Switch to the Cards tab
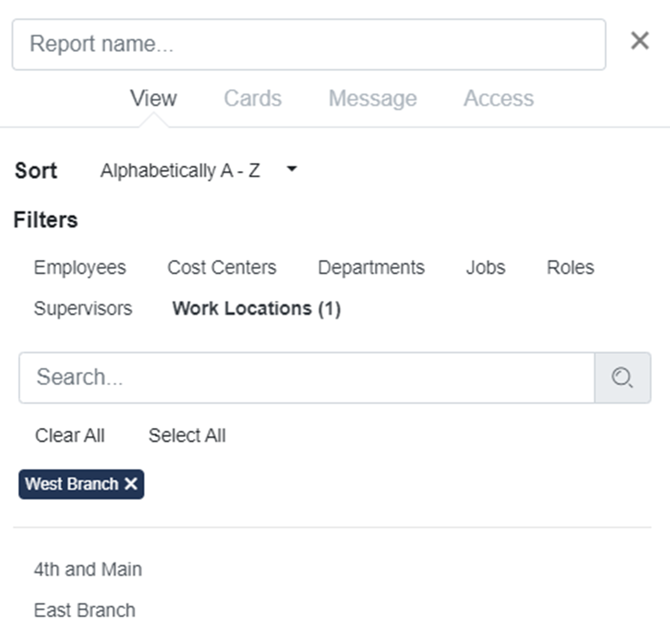The height and width of the screenshot is (644, 670). [252, 98]
